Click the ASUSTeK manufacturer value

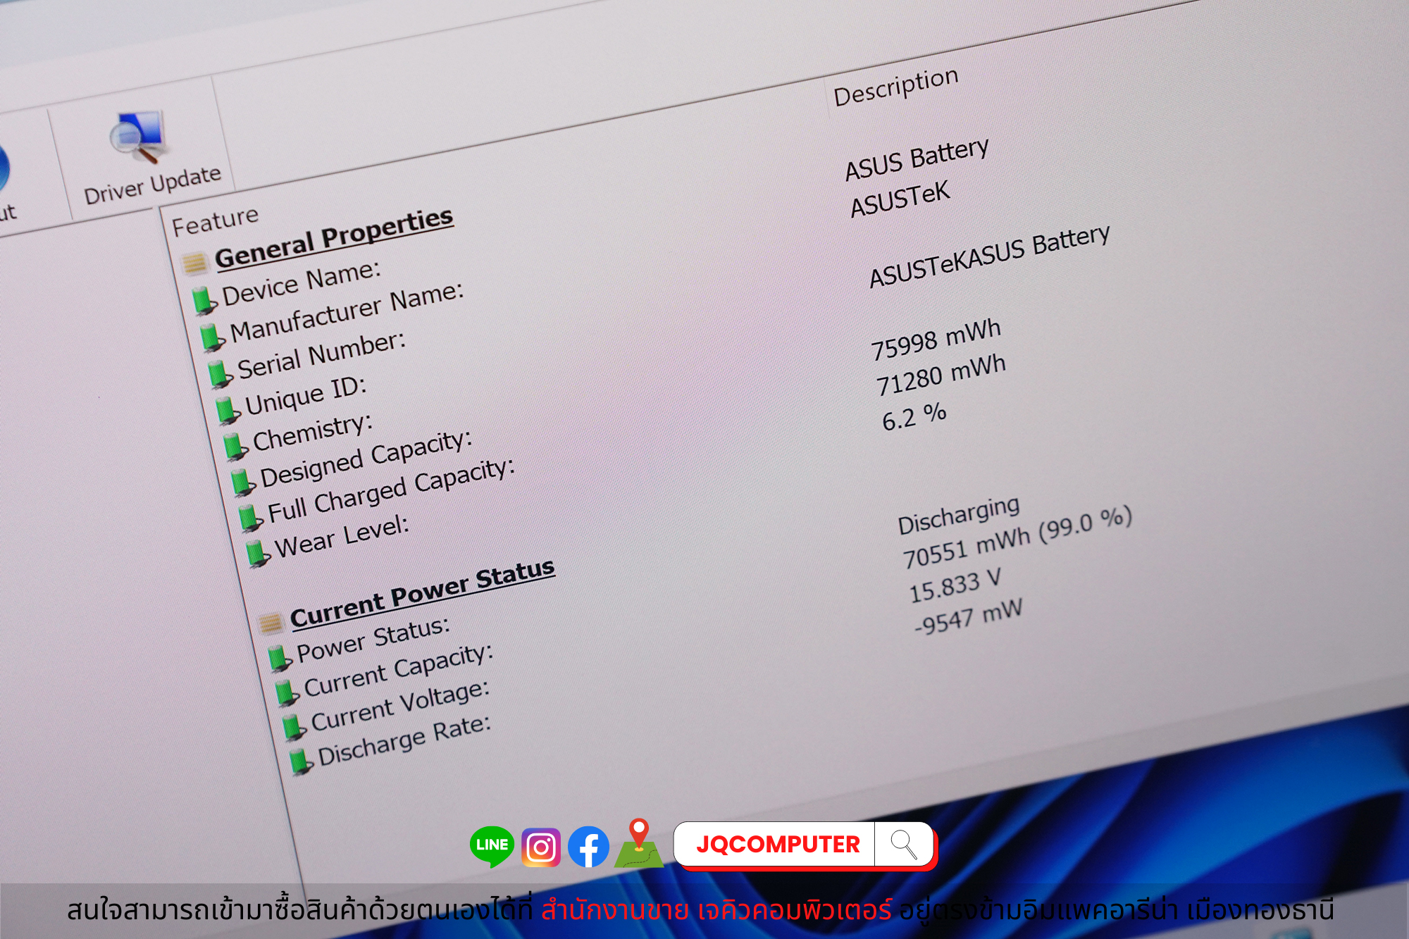pos(900,199)
